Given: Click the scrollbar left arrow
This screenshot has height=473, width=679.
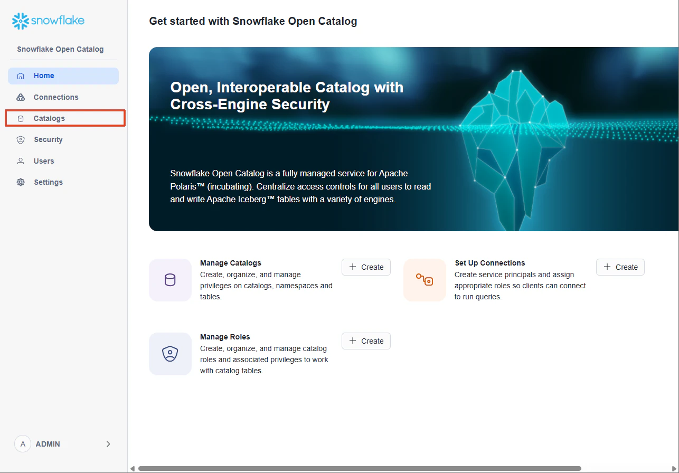Looking at the screenshot, I should coord(133,468).
